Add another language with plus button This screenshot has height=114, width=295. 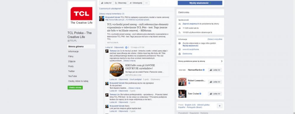[219, 106]
